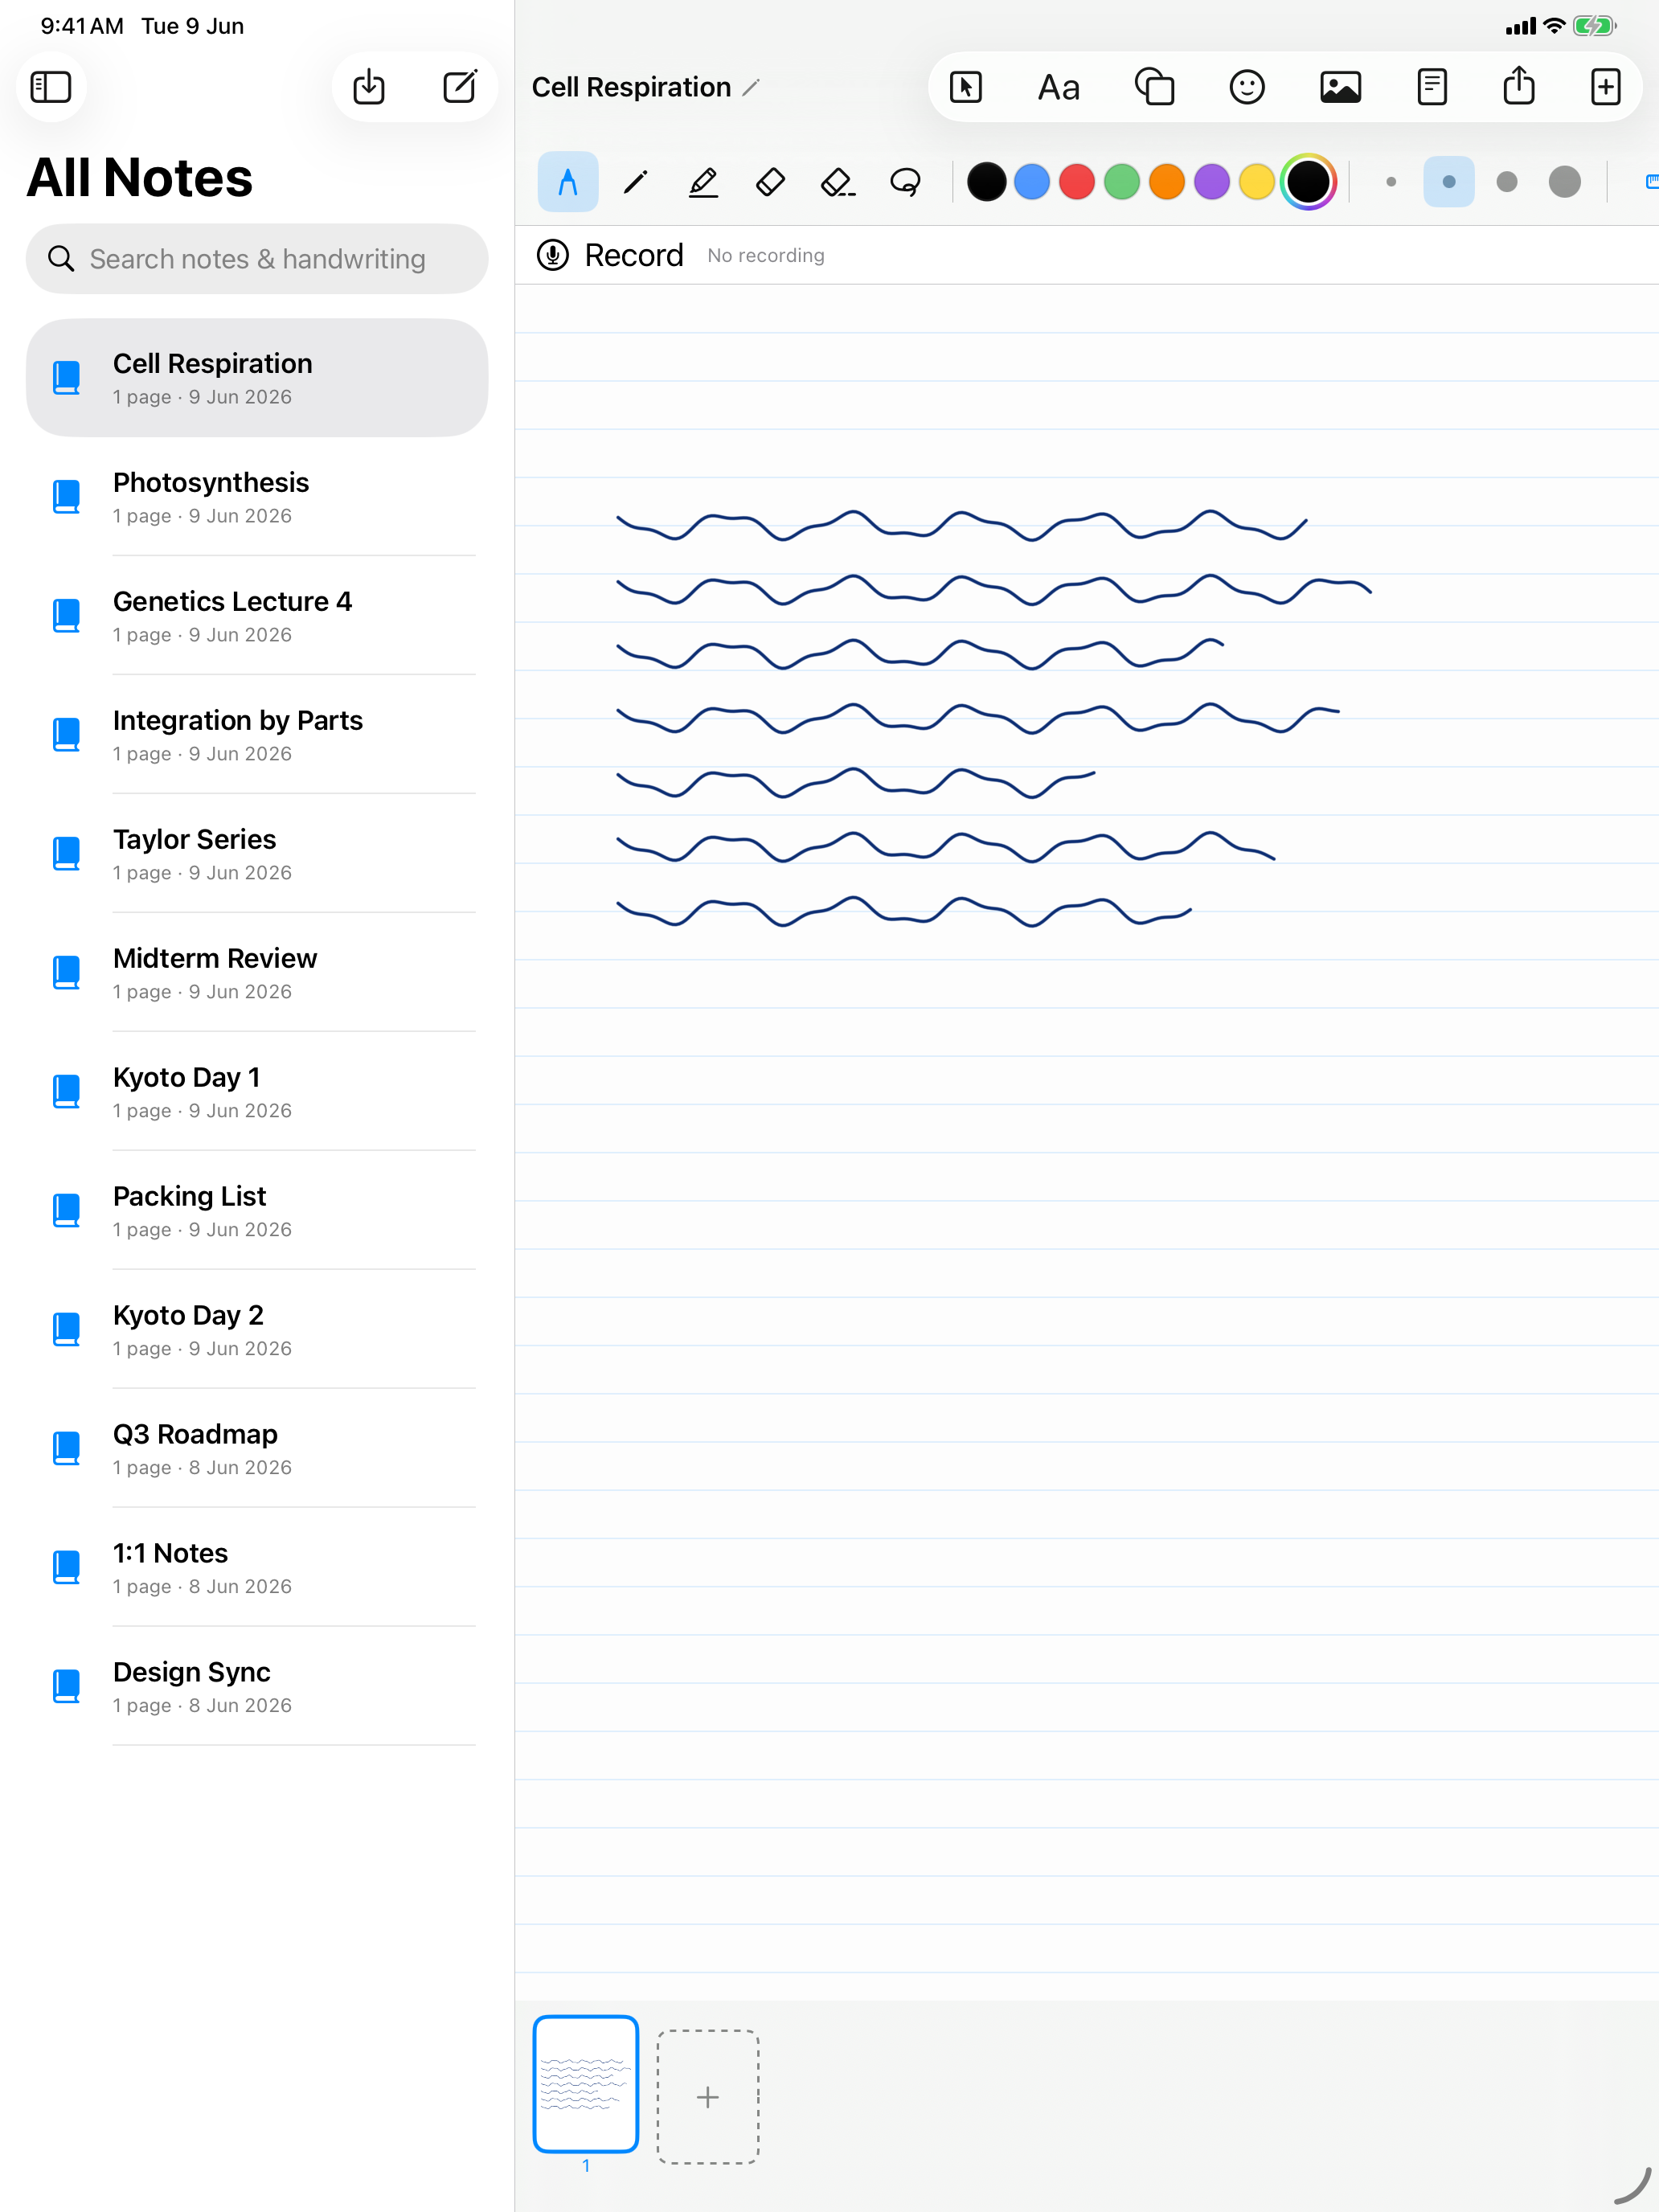Choose the thickest stroke size dot
This screenshot has width=1659, height=2212.
coord(1564,182)
